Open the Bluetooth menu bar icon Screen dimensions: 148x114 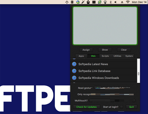coord(111,2)
